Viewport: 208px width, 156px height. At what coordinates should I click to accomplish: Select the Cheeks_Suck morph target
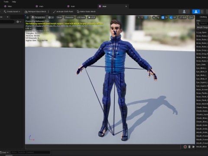tap(202, 114)
